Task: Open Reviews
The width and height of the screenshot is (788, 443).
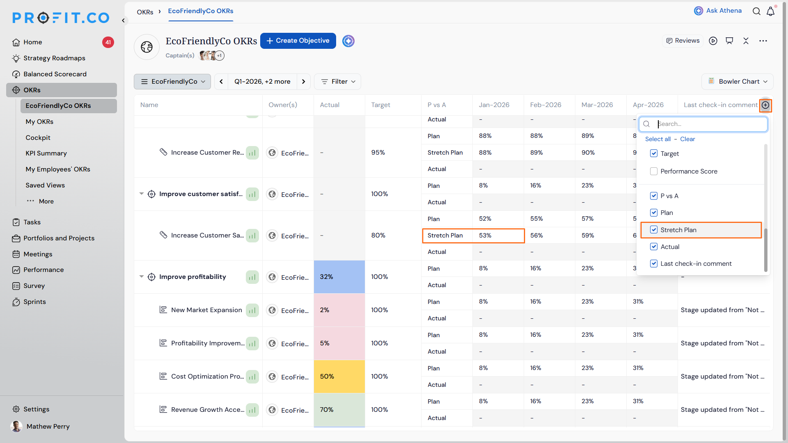Action: click(x=683, y=41)
